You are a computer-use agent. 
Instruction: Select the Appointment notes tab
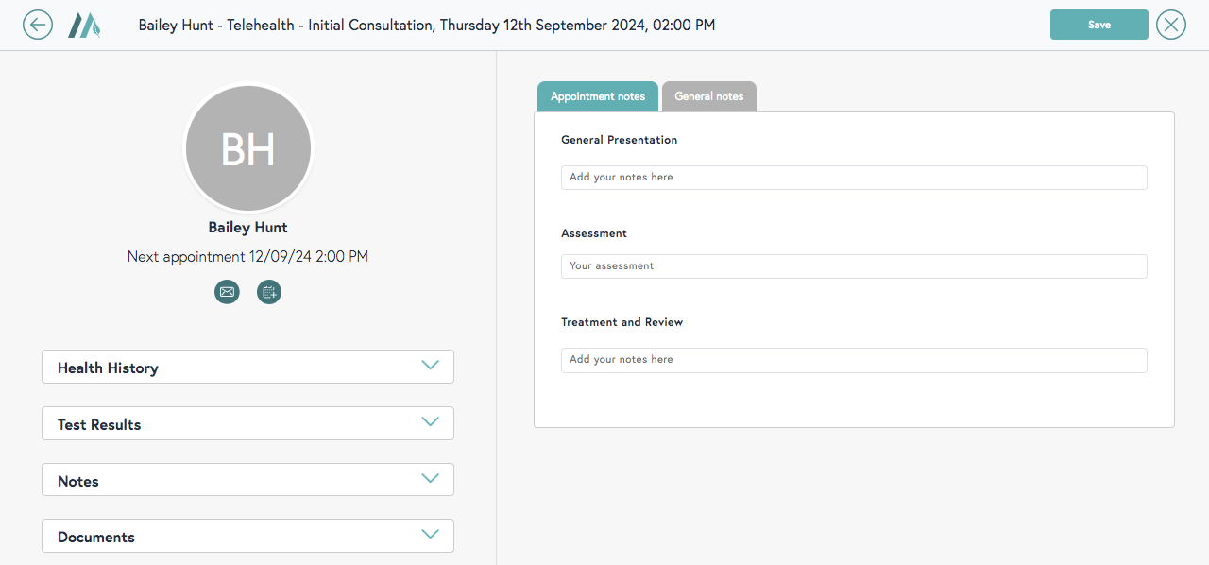tap(598, 96)
